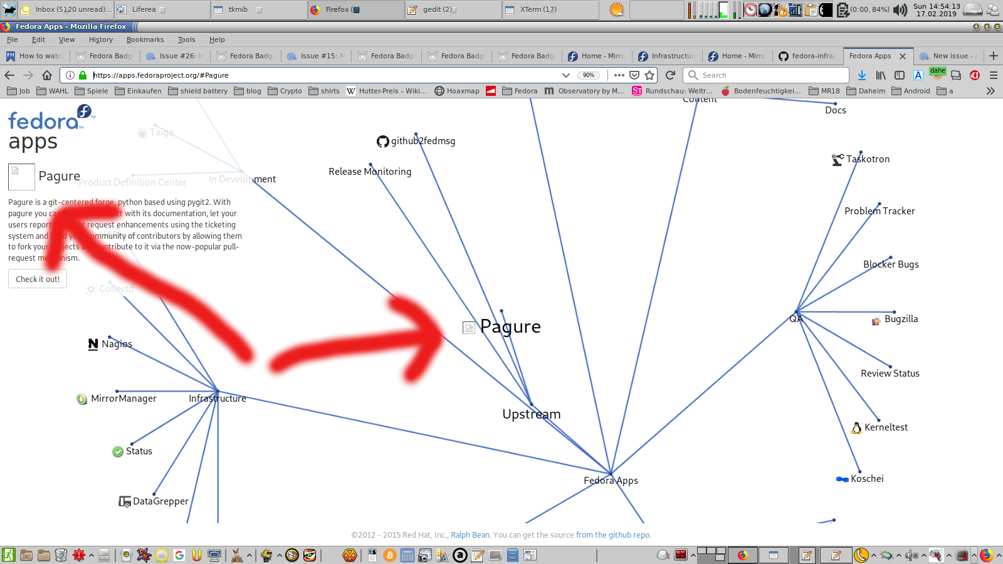This screenshot has width=1003, height=564.
Task: Open 'from the github repo' link
Action: coord(613,535)
